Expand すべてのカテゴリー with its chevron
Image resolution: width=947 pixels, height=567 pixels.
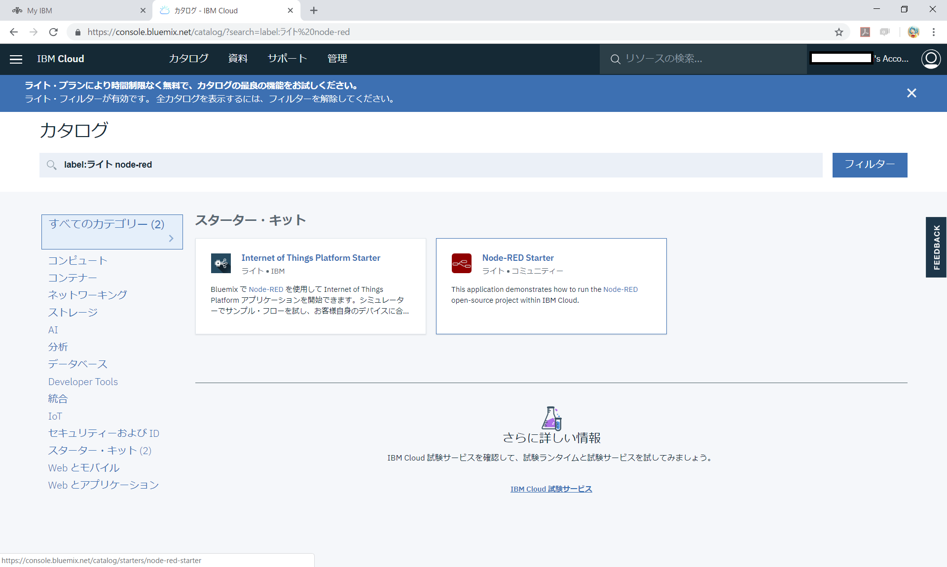click(171, 238)
